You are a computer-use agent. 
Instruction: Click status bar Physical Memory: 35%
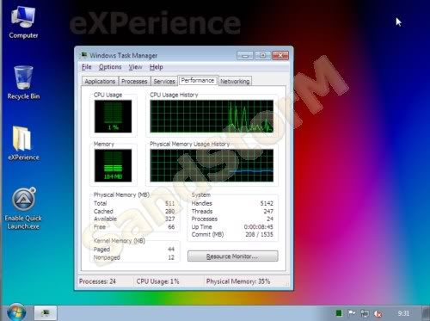click(238, 281)
